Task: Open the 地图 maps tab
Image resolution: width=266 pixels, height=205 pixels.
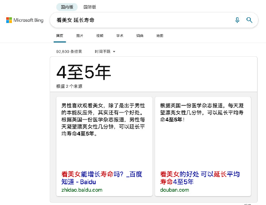Action: (x=160, y=35)
